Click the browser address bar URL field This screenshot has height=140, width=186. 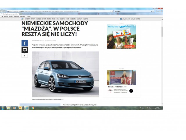coord(58,11)
